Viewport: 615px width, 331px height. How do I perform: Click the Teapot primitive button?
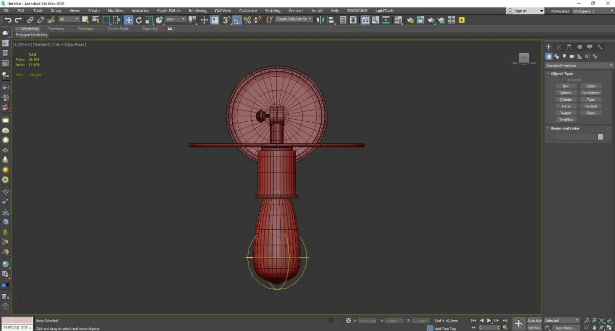tap(566, 113)
